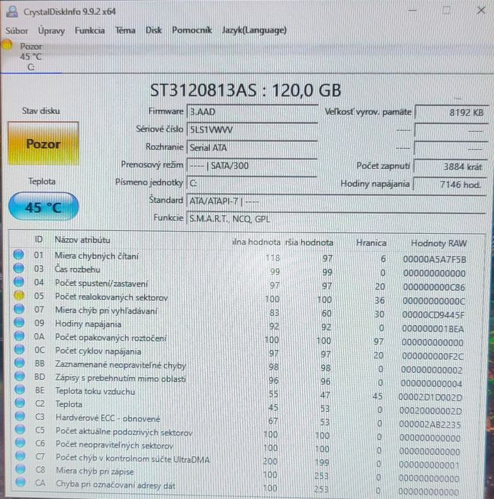Click RAW value 00002D1D002D
The height and width of the screenshot is (499, 494).
click(x=430, y=397)
